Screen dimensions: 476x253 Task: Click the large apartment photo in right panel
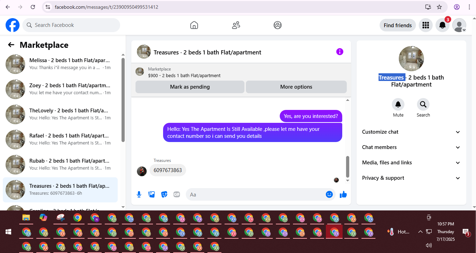point(411,59)
